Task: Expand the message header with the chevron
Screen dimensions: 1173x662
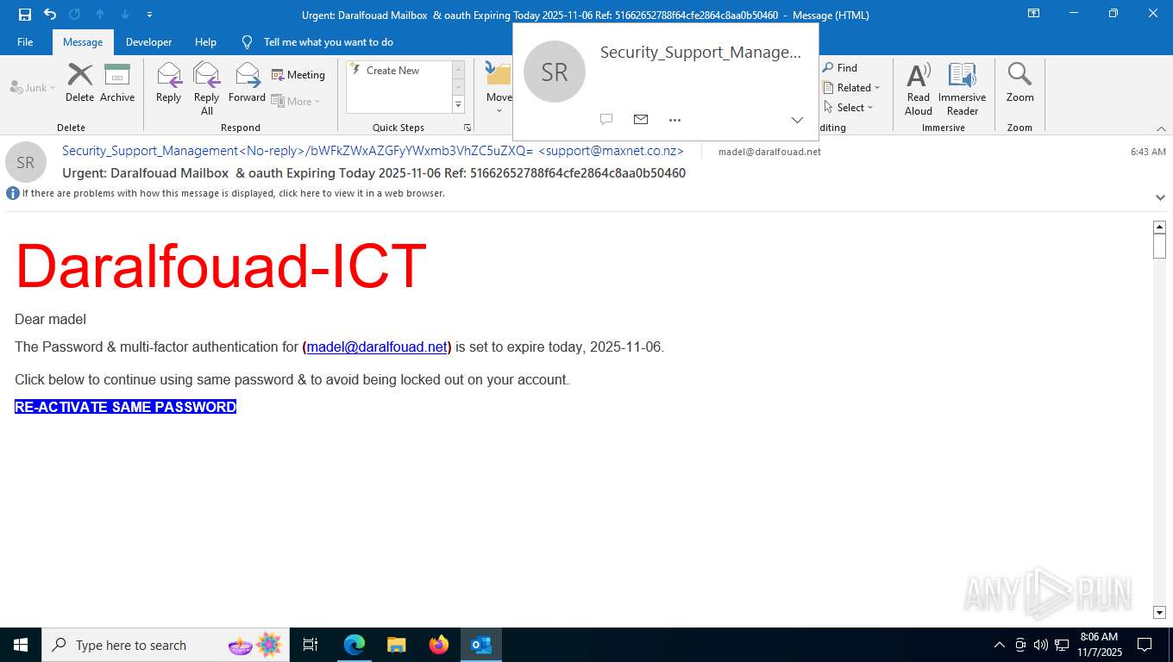Action: coord(1160,197)
